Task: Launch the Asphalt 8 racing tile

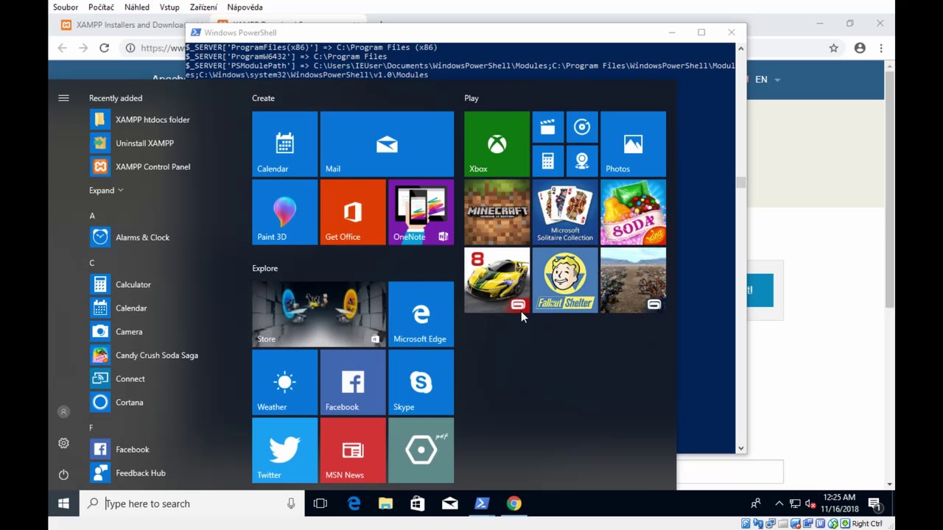Action: pos(497,280)
